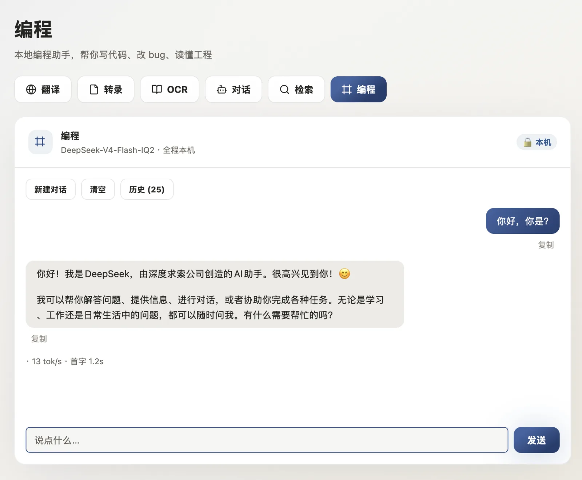Viewport: 582px width, 480px height.
Task: Click the magnifier icon on 检索
Action: pyautogui.click(x=284, y=89)
